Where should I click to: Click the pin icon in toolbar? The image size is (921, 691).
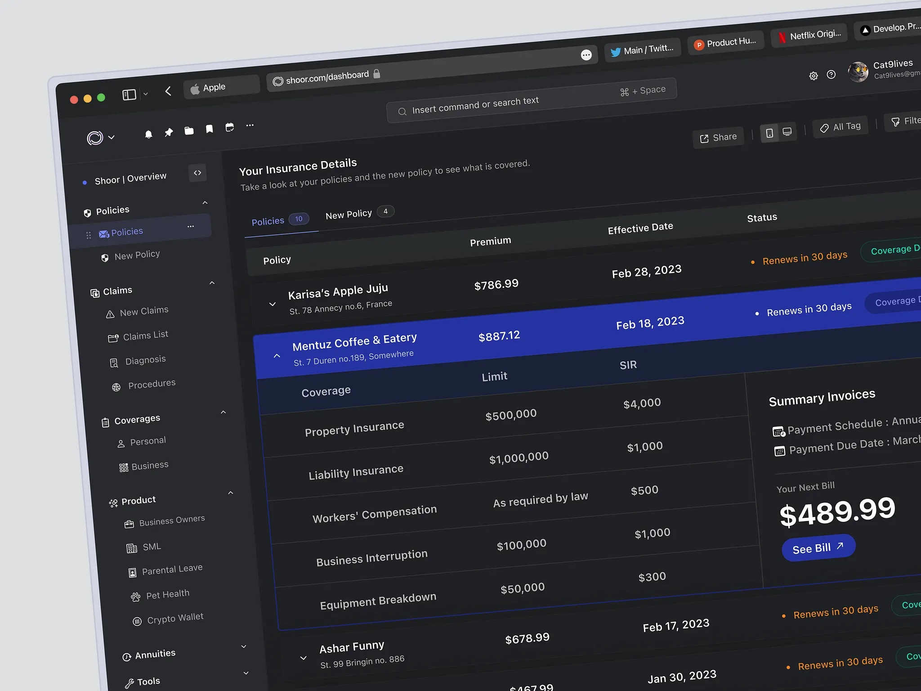pyautogui.click(x=169, y=132)
